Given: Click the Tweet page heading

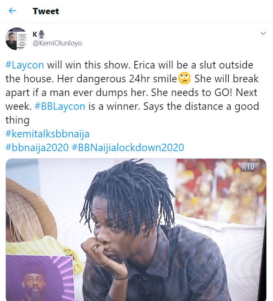Looking at the screenshot, I should point(46,11).
